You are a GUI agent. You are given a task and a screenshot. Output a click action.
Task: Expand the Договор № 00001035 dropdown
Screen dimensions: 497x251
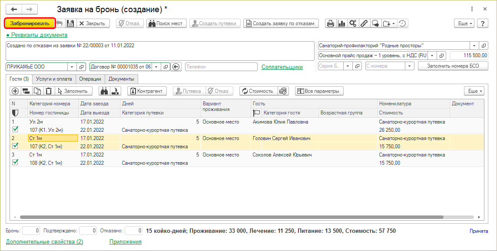tap(156, 67)
